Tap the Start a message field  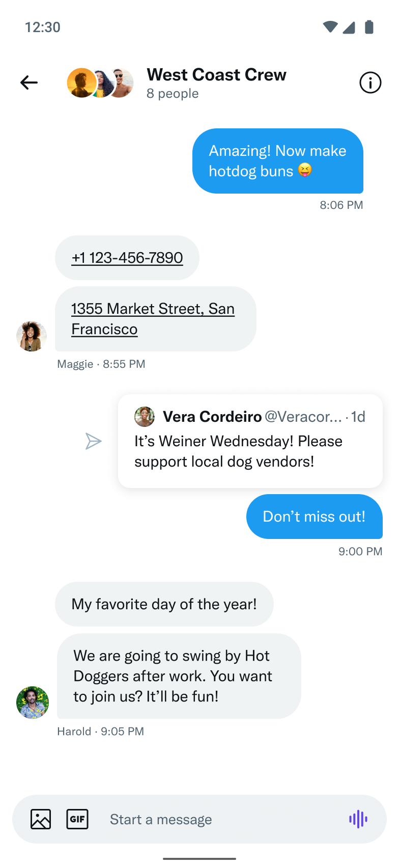(x=214, y=819)
